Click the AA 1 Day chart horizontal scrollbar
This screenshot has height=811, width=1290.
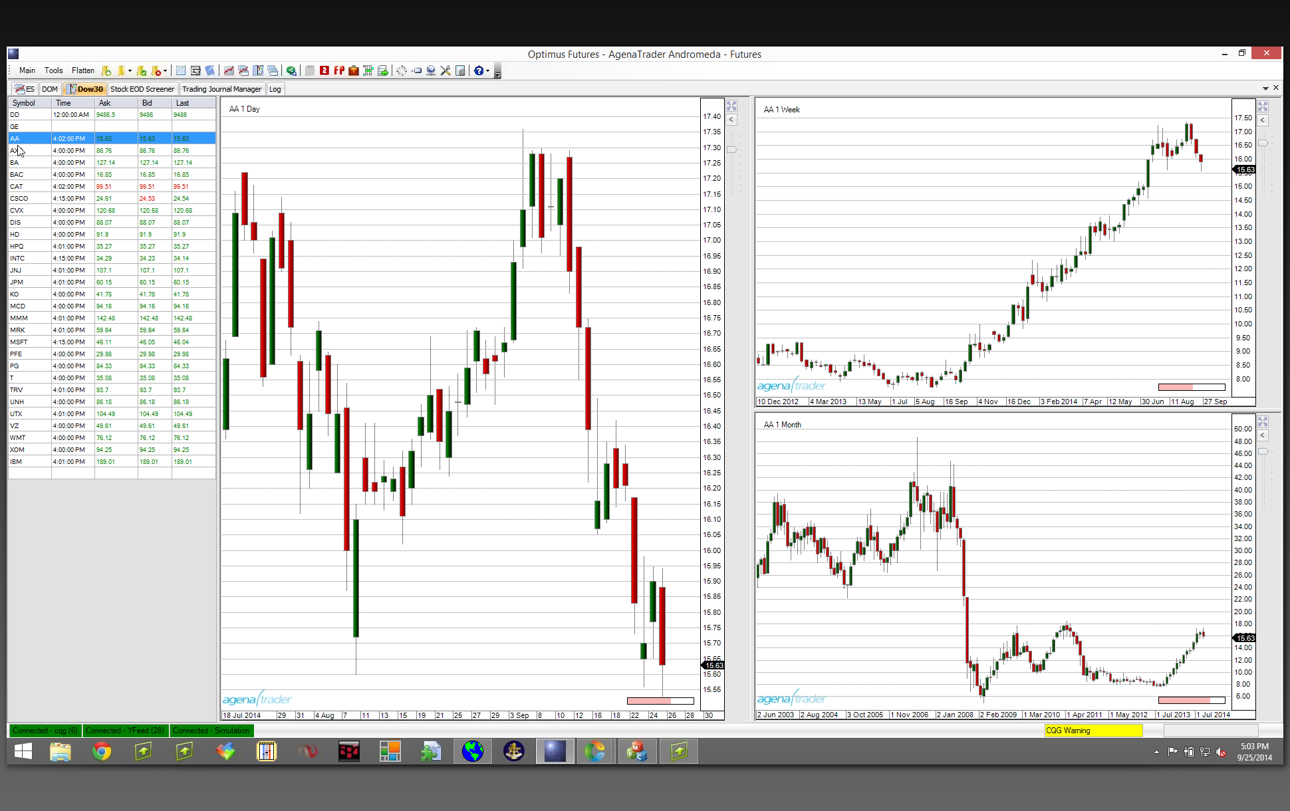click(660, 701)
